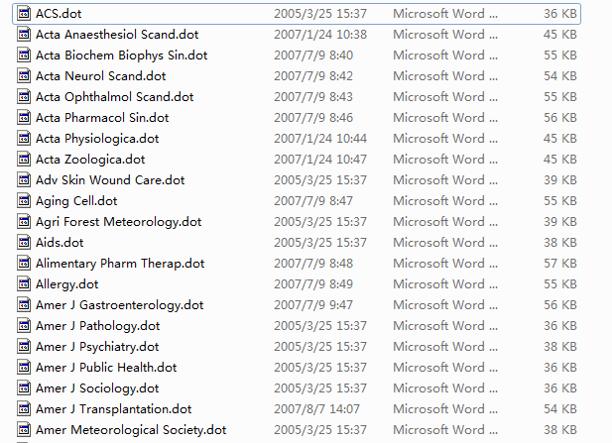The width and height of the screenshot is (612, 443).
Task: Click the date 2007/7/9 8:46
Action: (x=313, y=118)
